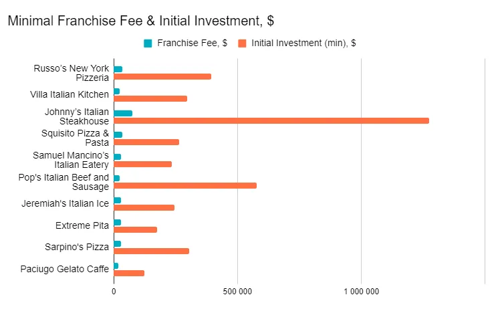The width and height of the screenshot is (500, 311).
Task: Select Johnny's Italian Steakhouse orange investment bar
Action: (271, 120)
